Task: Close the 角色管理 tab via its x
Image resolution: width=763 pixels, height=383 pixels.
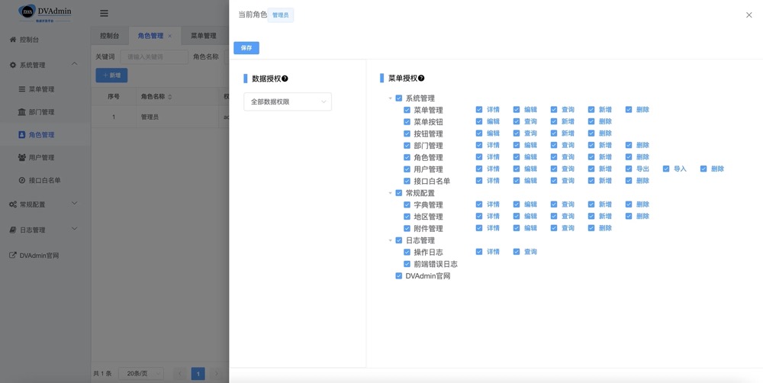Action: point(170,36)
